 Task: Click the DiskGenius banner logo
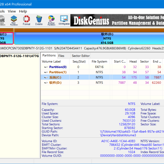coord(91,20)
